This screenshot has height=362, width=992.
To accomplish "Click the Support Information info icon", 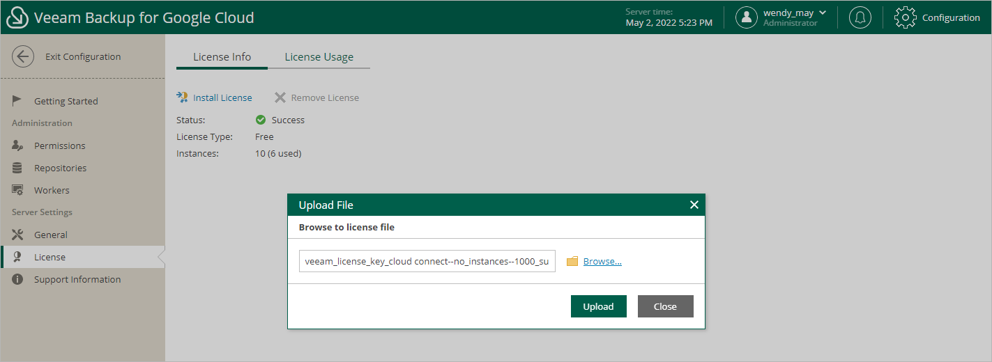I will tap(17, 279).
